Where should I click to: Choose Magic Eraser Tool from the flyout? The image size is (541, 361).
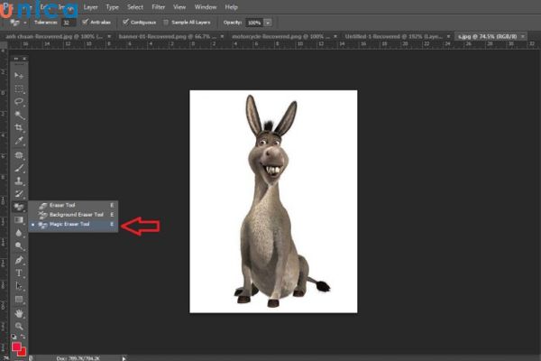[x=73, y=224]
